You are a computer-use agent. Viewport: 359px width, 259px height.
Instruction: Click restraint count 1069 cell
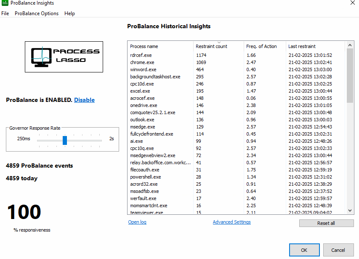click(x=201, y=62)
